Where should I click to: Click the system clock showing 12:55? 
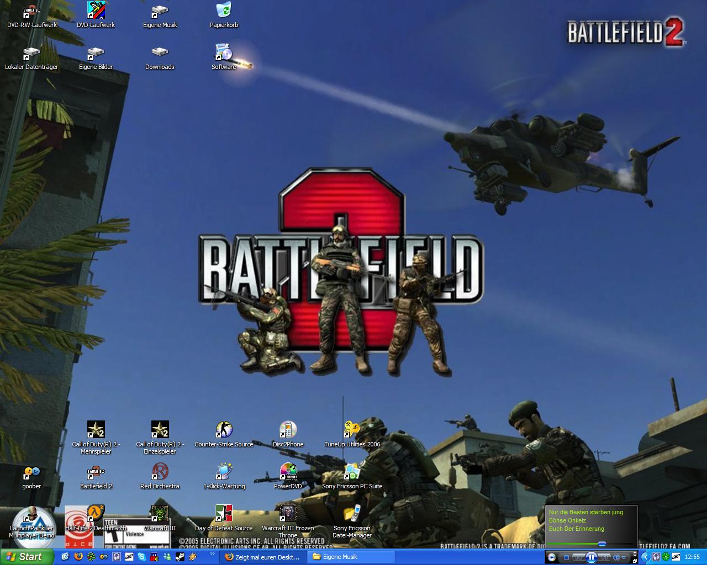692,557
